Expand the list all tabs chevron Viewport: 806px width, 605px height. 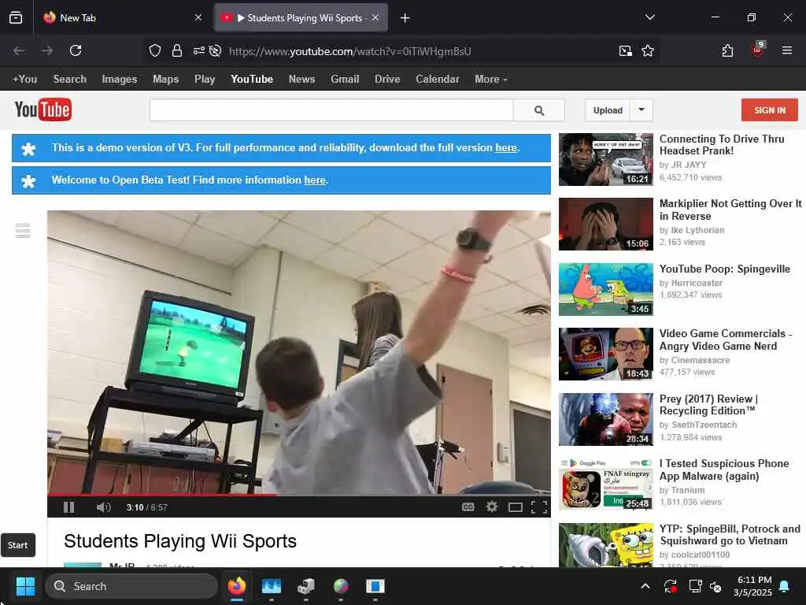(x=649, y=17)
